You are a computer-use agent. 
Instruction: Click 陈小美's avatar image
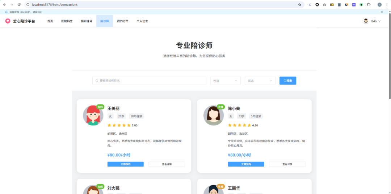pyautogui.click(x=214, y=115)
